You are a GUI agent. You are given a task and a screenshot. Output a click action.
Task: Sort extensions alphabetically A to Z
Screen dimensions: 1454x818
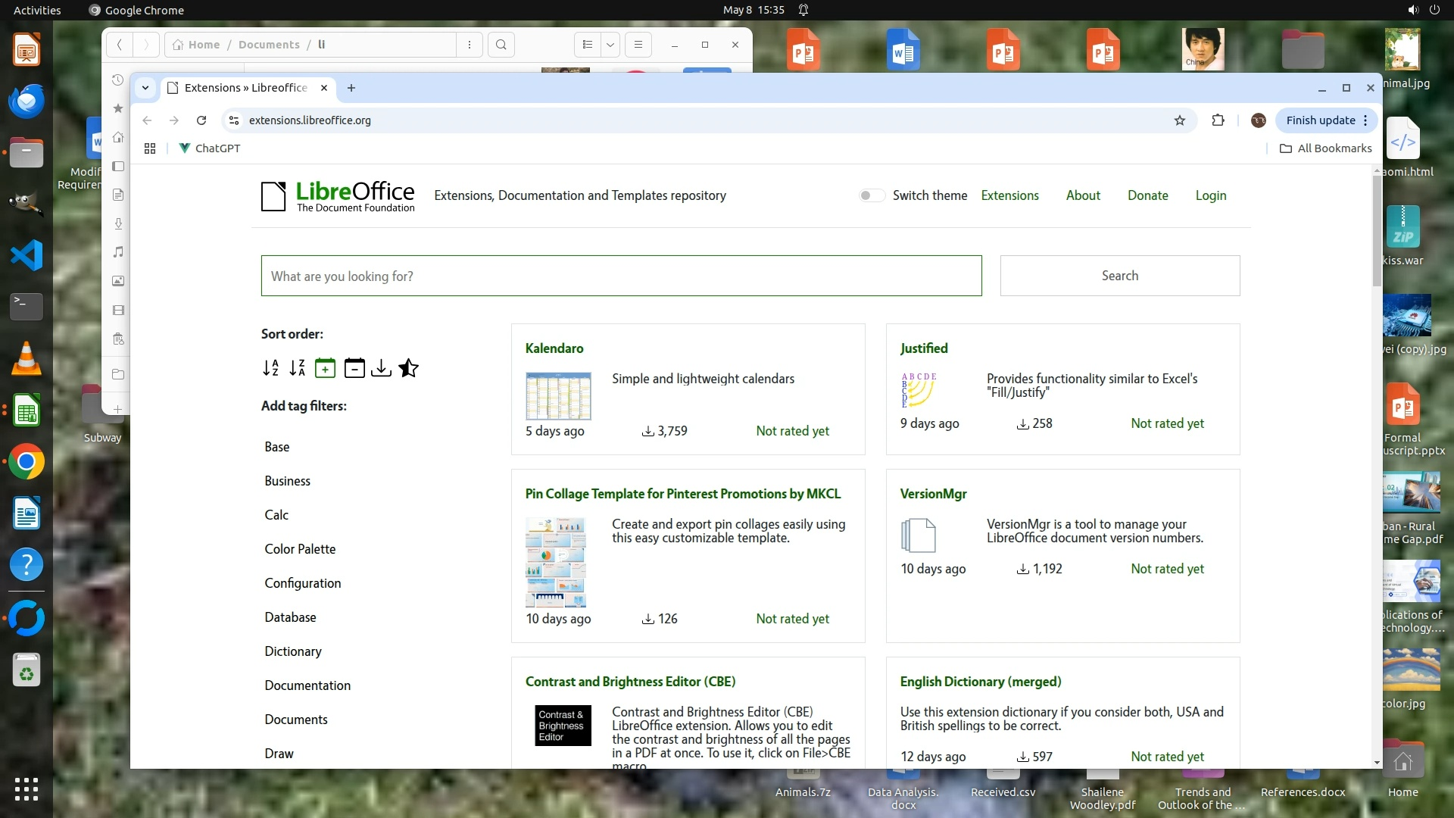point(270,368)
